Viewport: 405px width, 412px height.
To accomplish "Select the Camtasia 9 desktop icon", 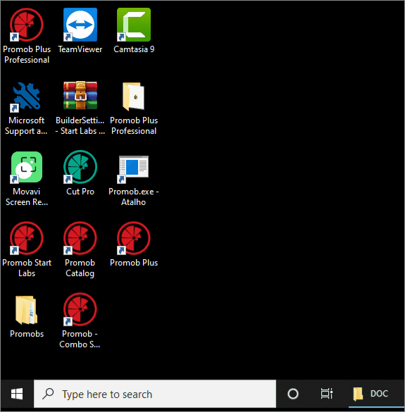I will (134, 25).
